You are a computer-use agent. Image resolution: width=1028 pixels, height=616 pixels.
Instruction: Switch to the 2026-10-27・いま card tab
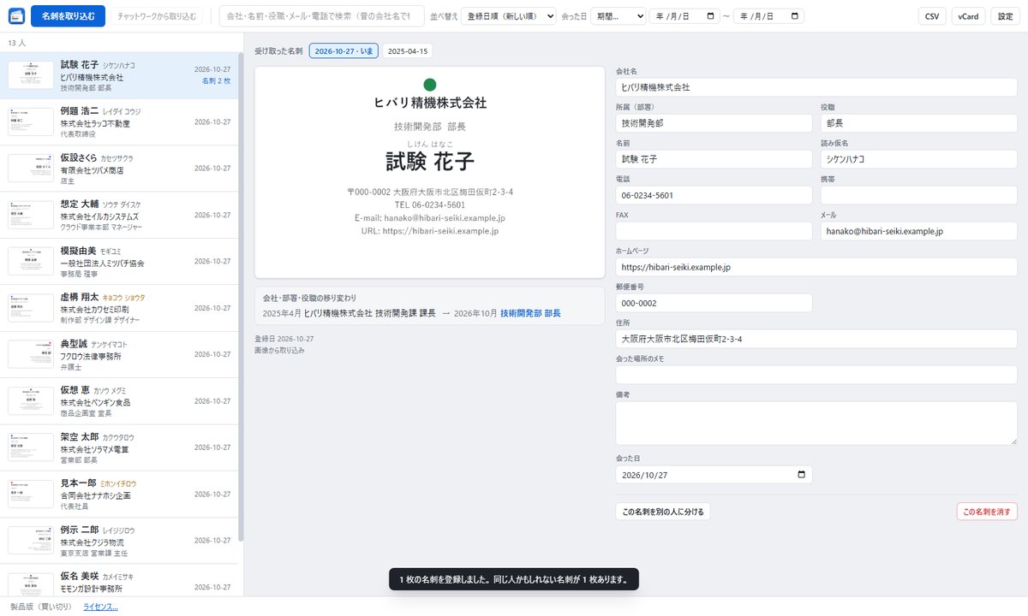tap(344, 51)
